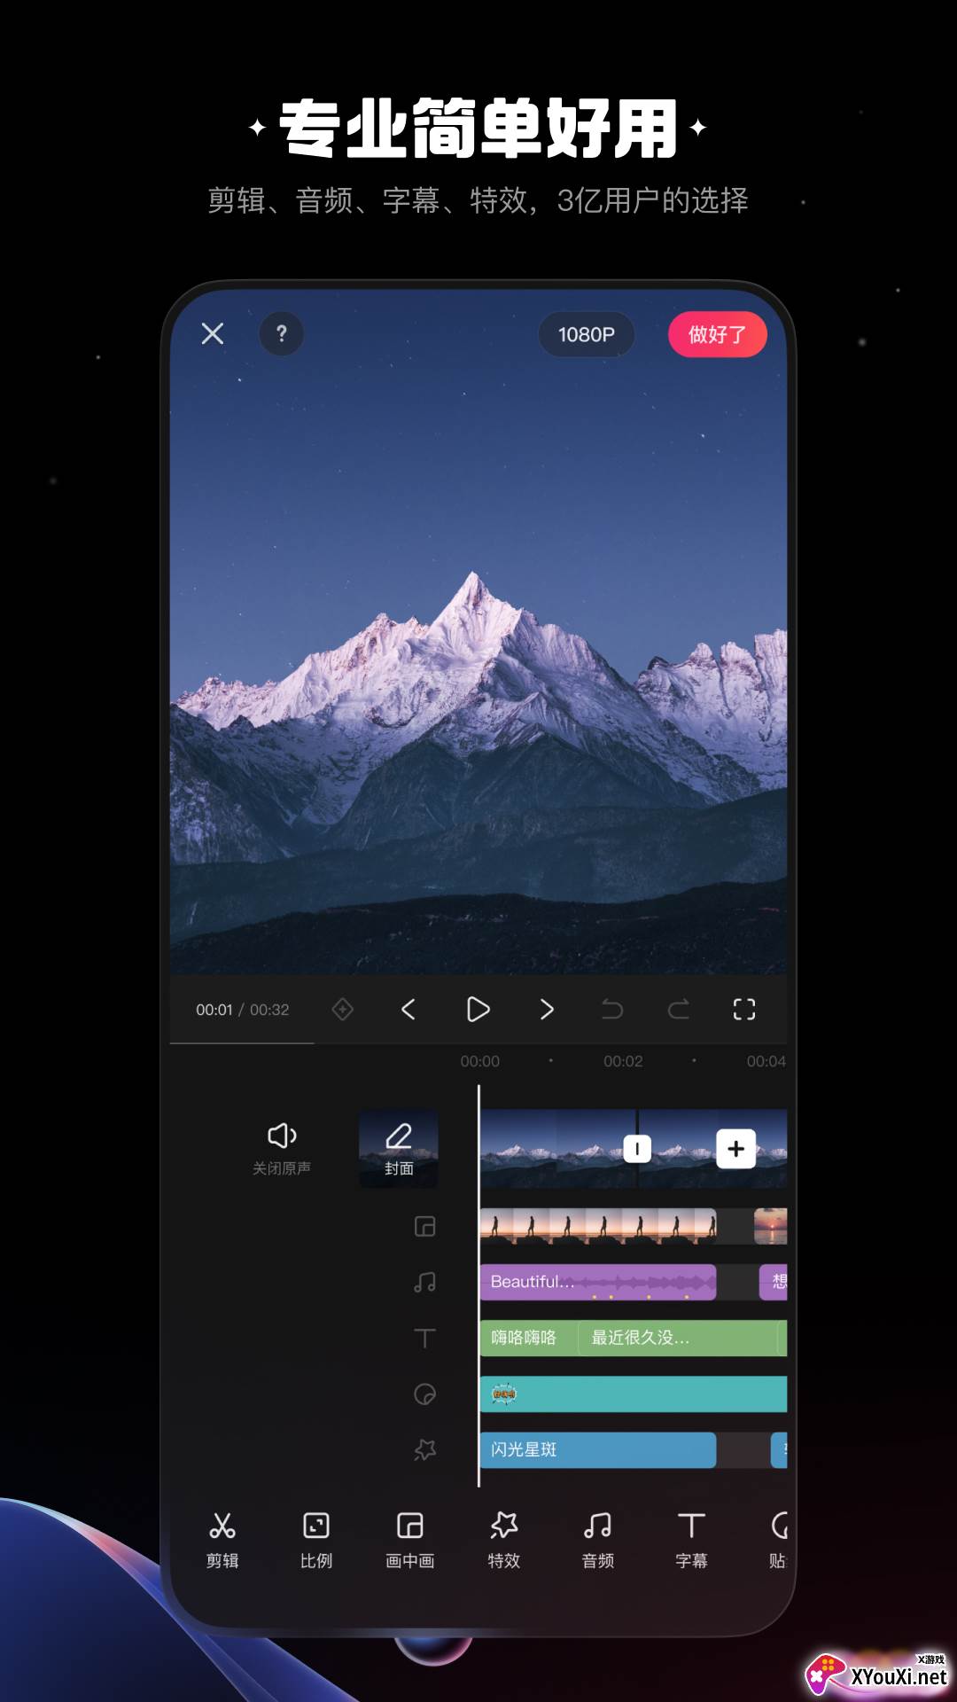Click the 00:01 current time readout

coord(214,1010)
